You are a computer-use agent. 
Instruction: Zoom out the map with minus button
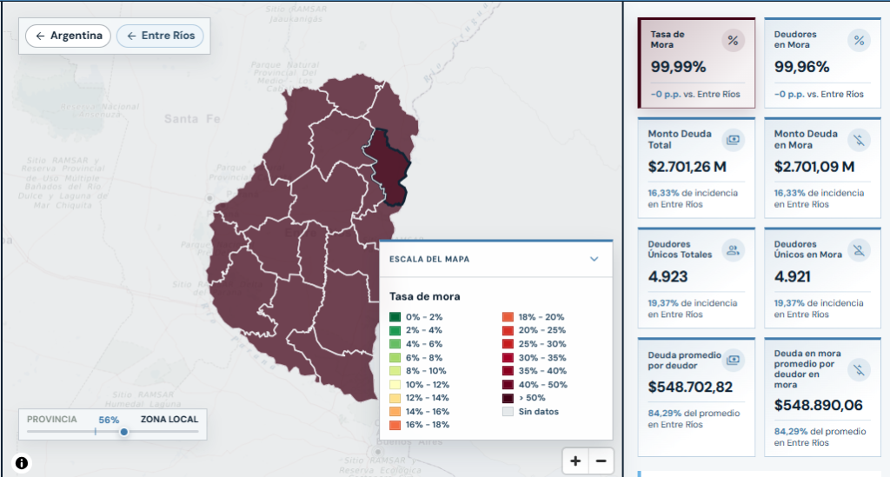tap(601, 461)
